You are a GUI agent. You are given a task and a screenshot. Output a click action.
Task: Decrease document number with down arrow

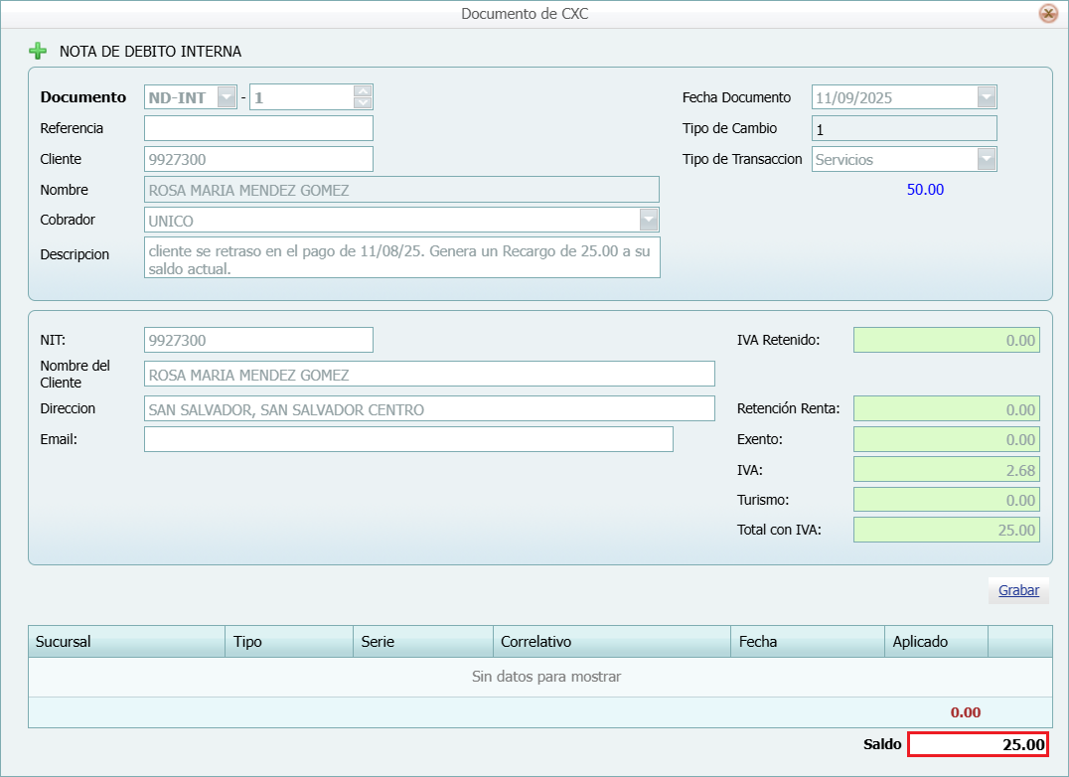[363, 102]
